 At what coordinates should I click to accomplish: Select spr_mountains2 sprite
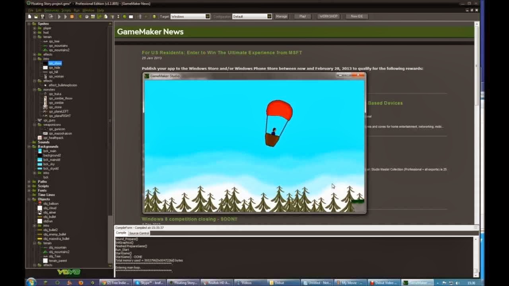[59, 50]
